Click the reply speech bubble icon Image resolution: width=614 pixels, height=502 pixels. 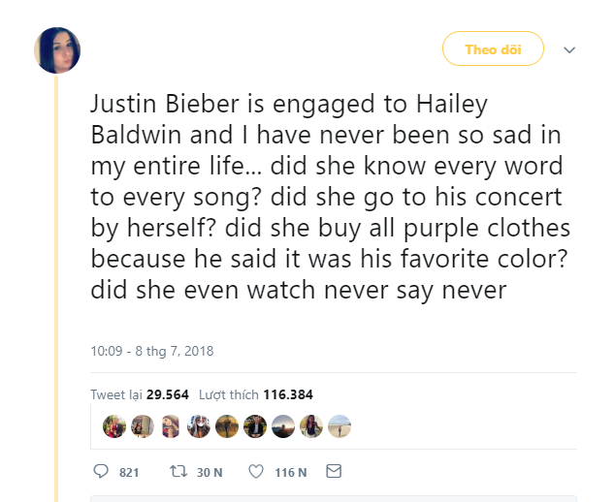102,472
